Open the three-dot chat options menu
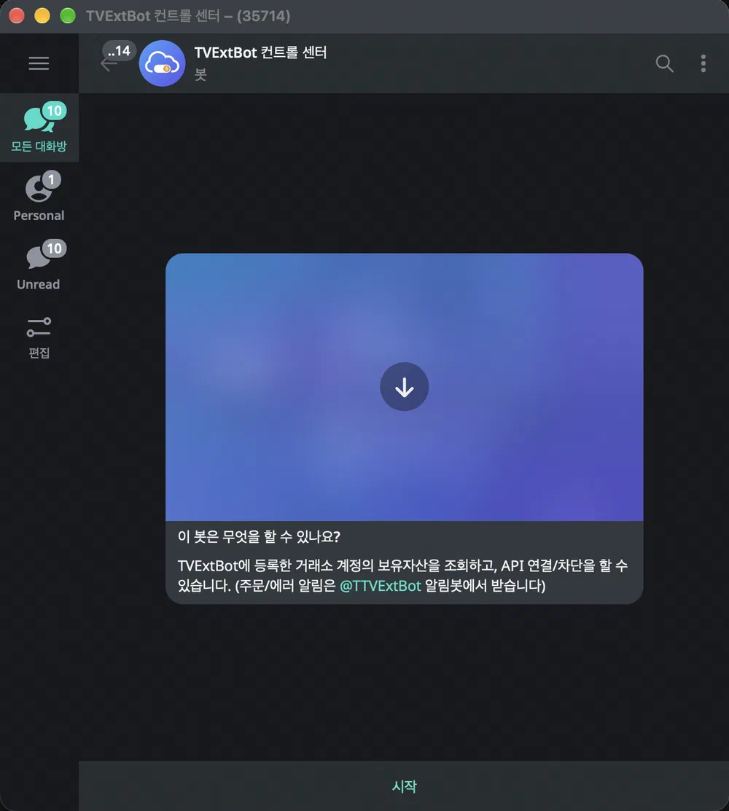 click(x=703, y=63)
